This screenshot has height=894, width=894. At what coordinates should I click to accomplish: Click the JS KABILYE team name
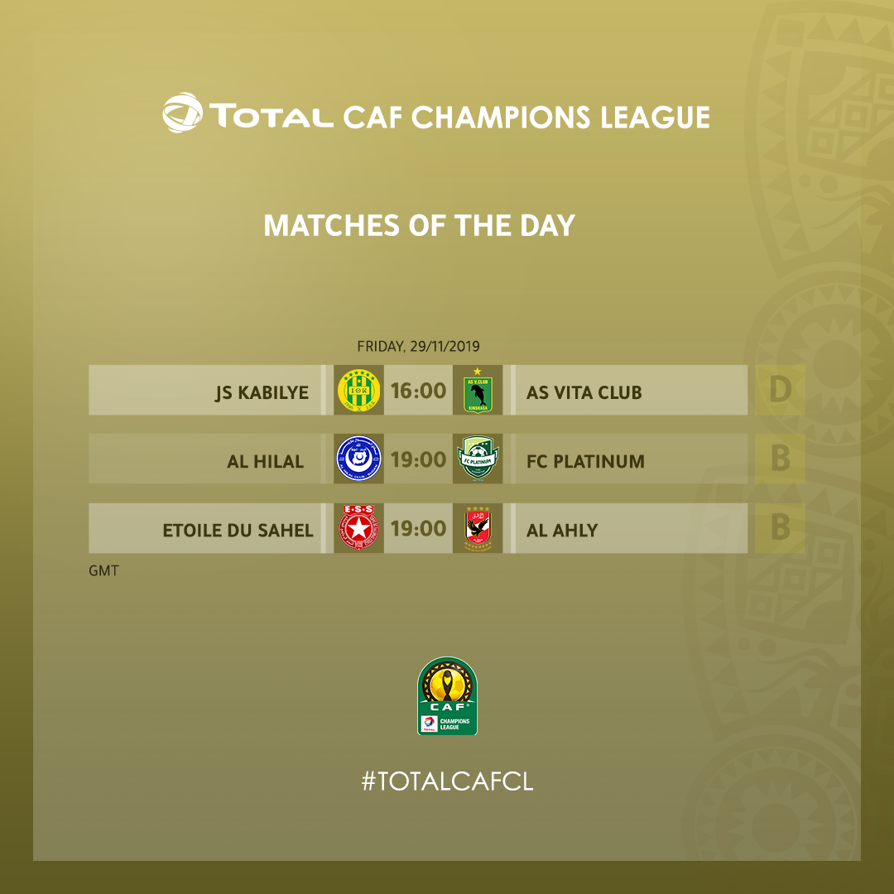262,393
